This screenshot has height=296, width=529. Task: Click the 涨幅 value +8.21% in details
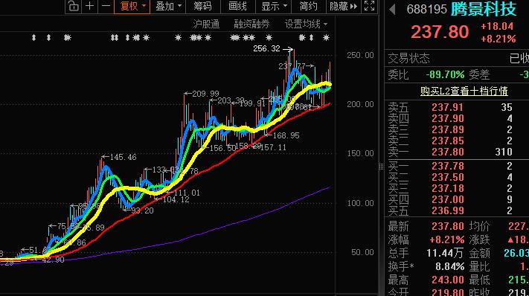point(447,239)
